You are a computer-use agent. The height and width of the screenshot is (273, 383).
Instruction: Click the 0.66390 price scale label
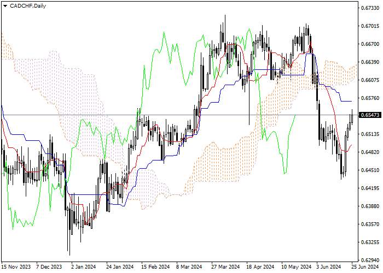click(370, 62)
